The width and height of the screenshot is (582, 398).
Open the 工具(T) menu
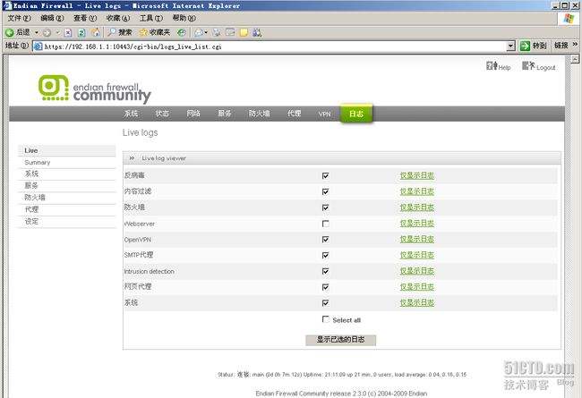(150, 18)
